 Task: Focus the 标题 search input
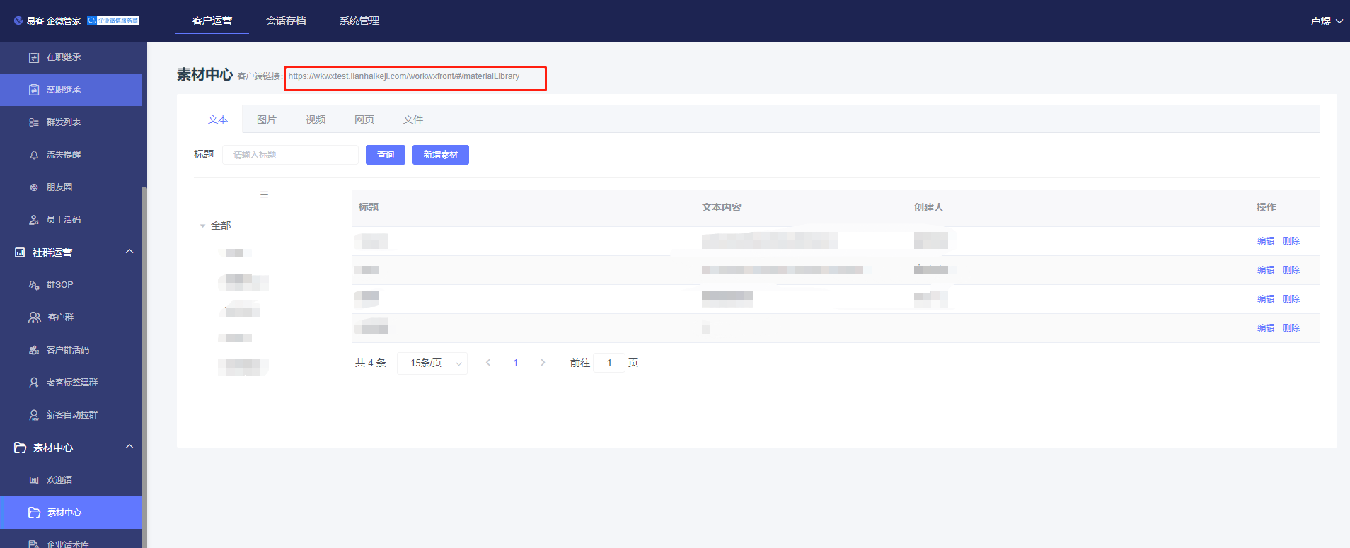click(290, 155)
